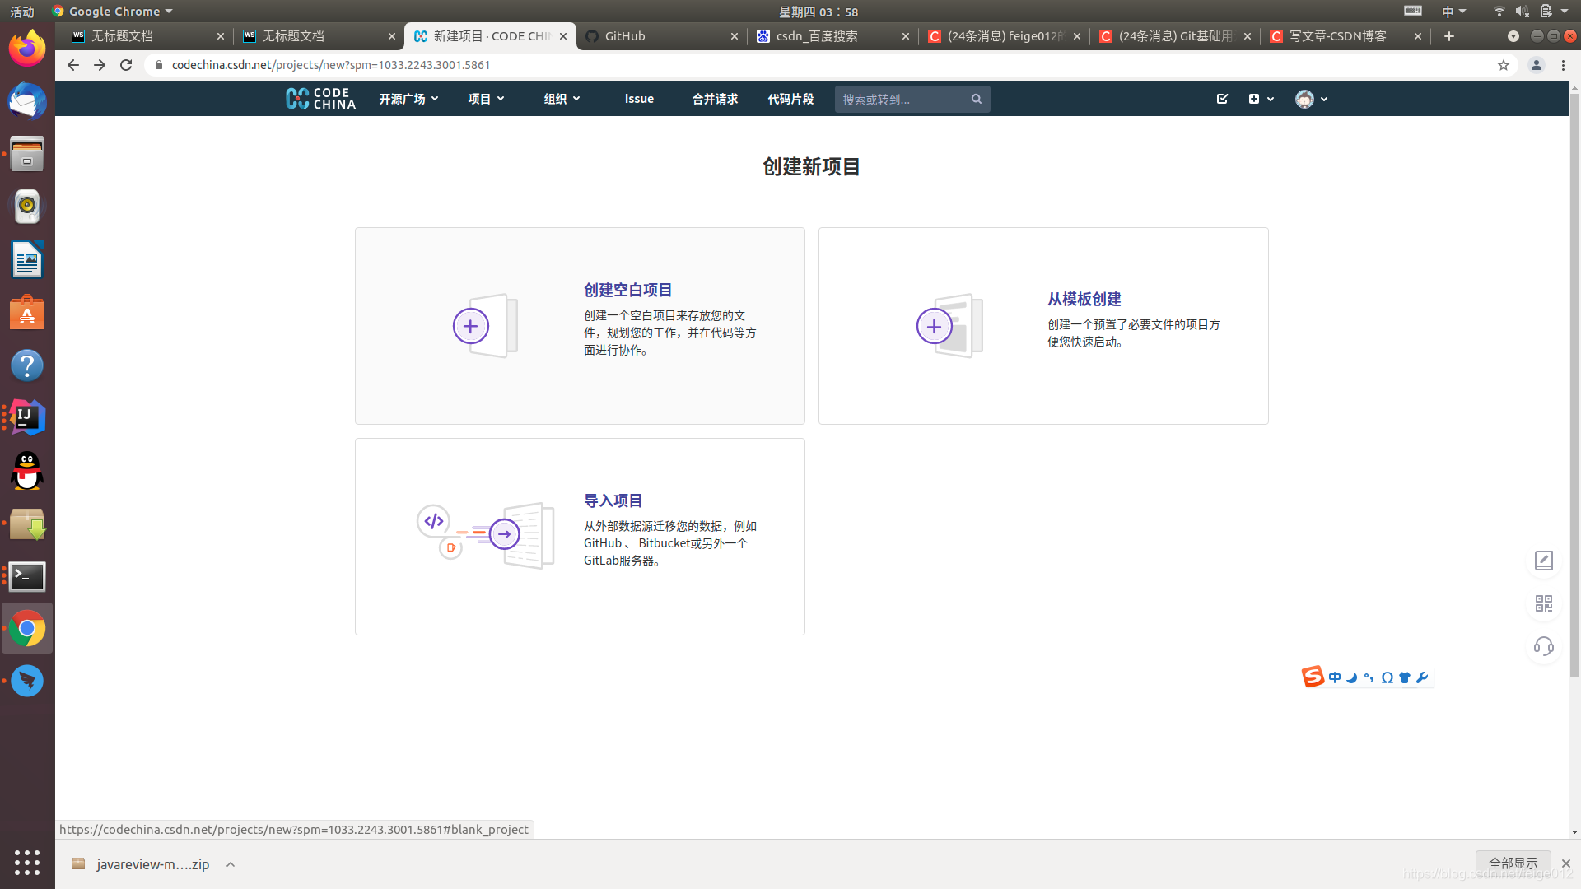The height and width of the screenshot is (889, 1581).
Task: Click the Sogou moon half-width icon
Action: 1352,677
